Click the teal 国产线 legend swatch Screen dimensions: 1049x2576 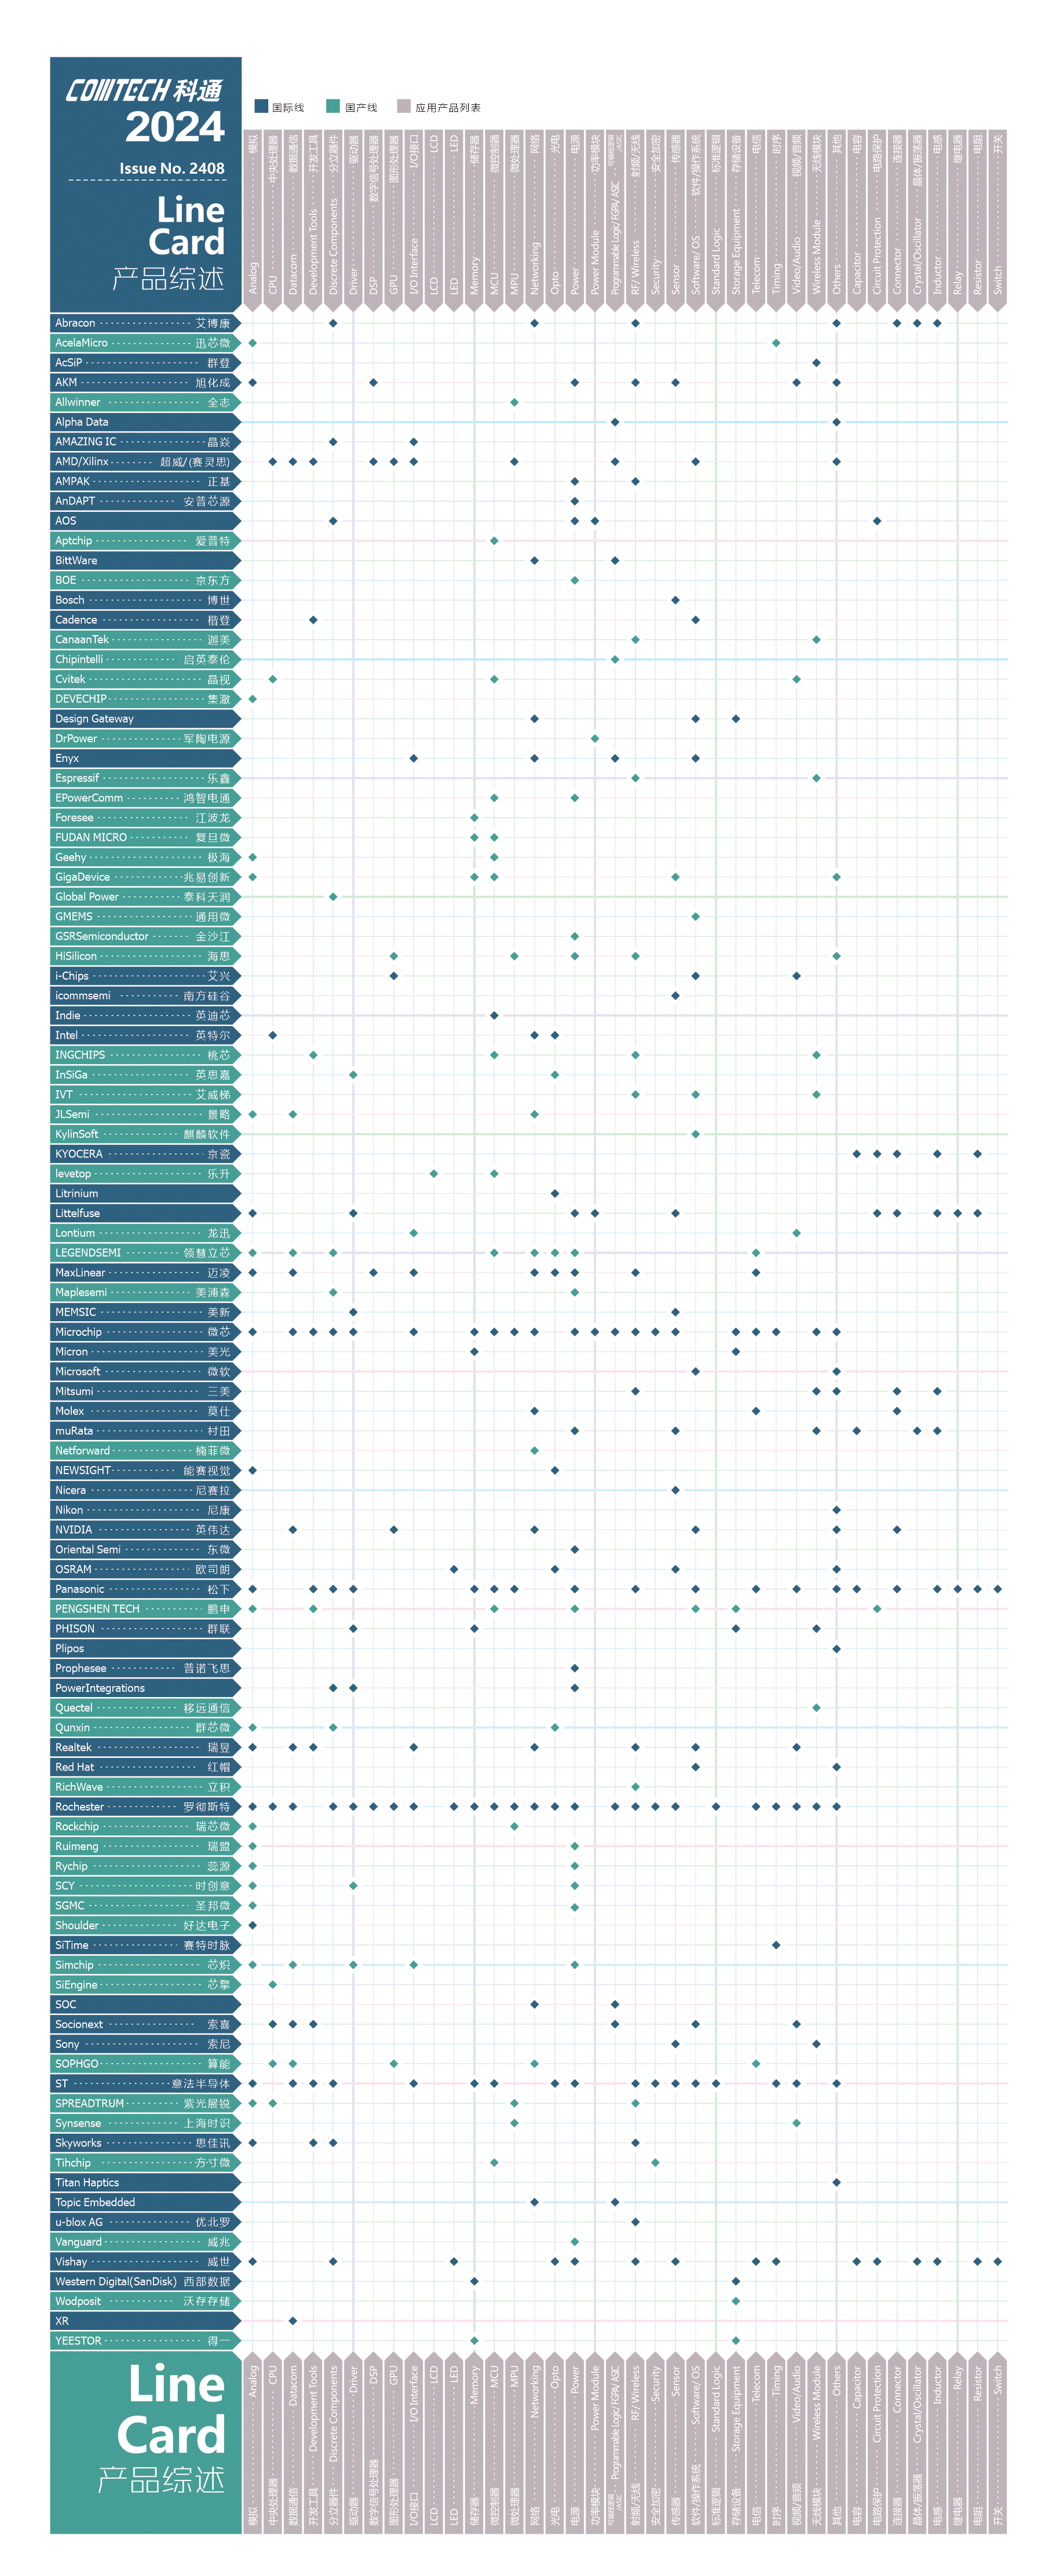(333, 106)
